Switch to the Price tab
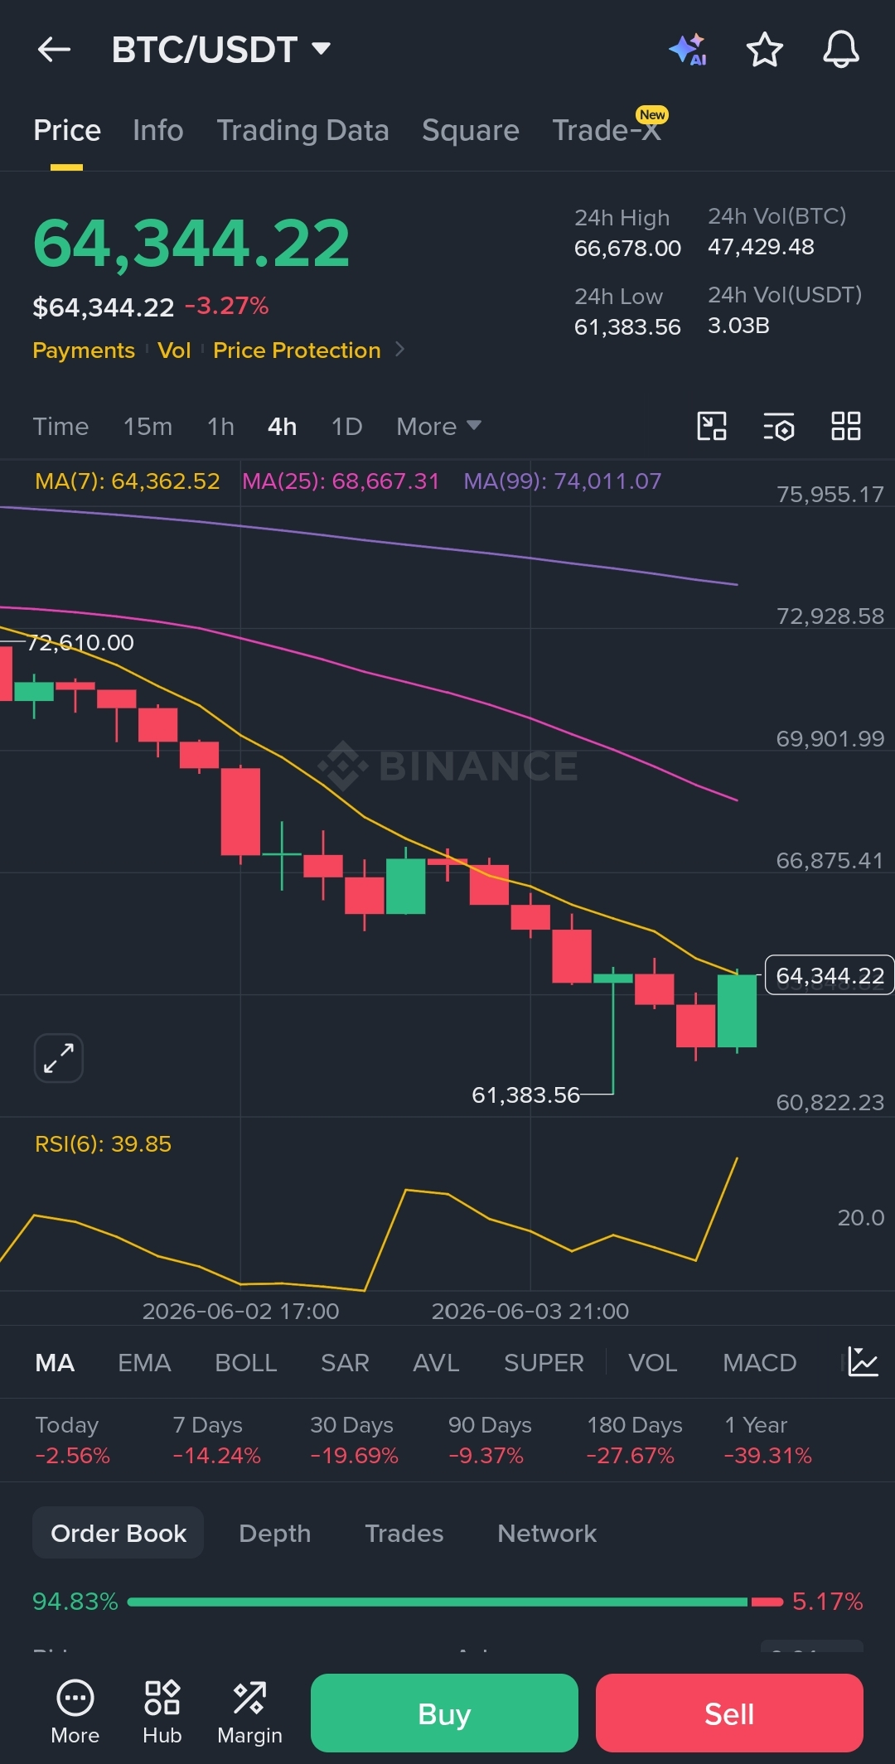Image resolution: width=895 pixels, height=1764 pixels. tap(67, 130)
